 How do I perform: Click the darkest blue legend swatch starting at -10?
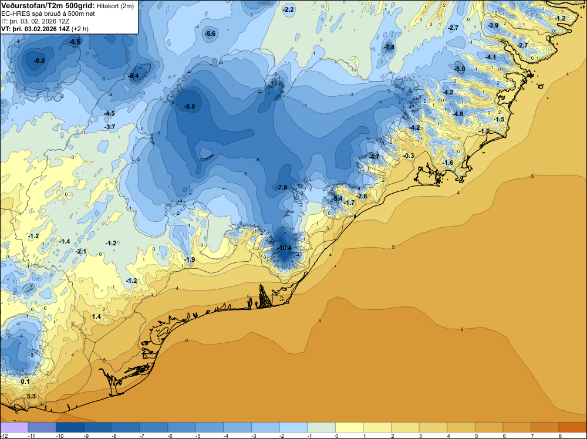(x=70, y=427)
